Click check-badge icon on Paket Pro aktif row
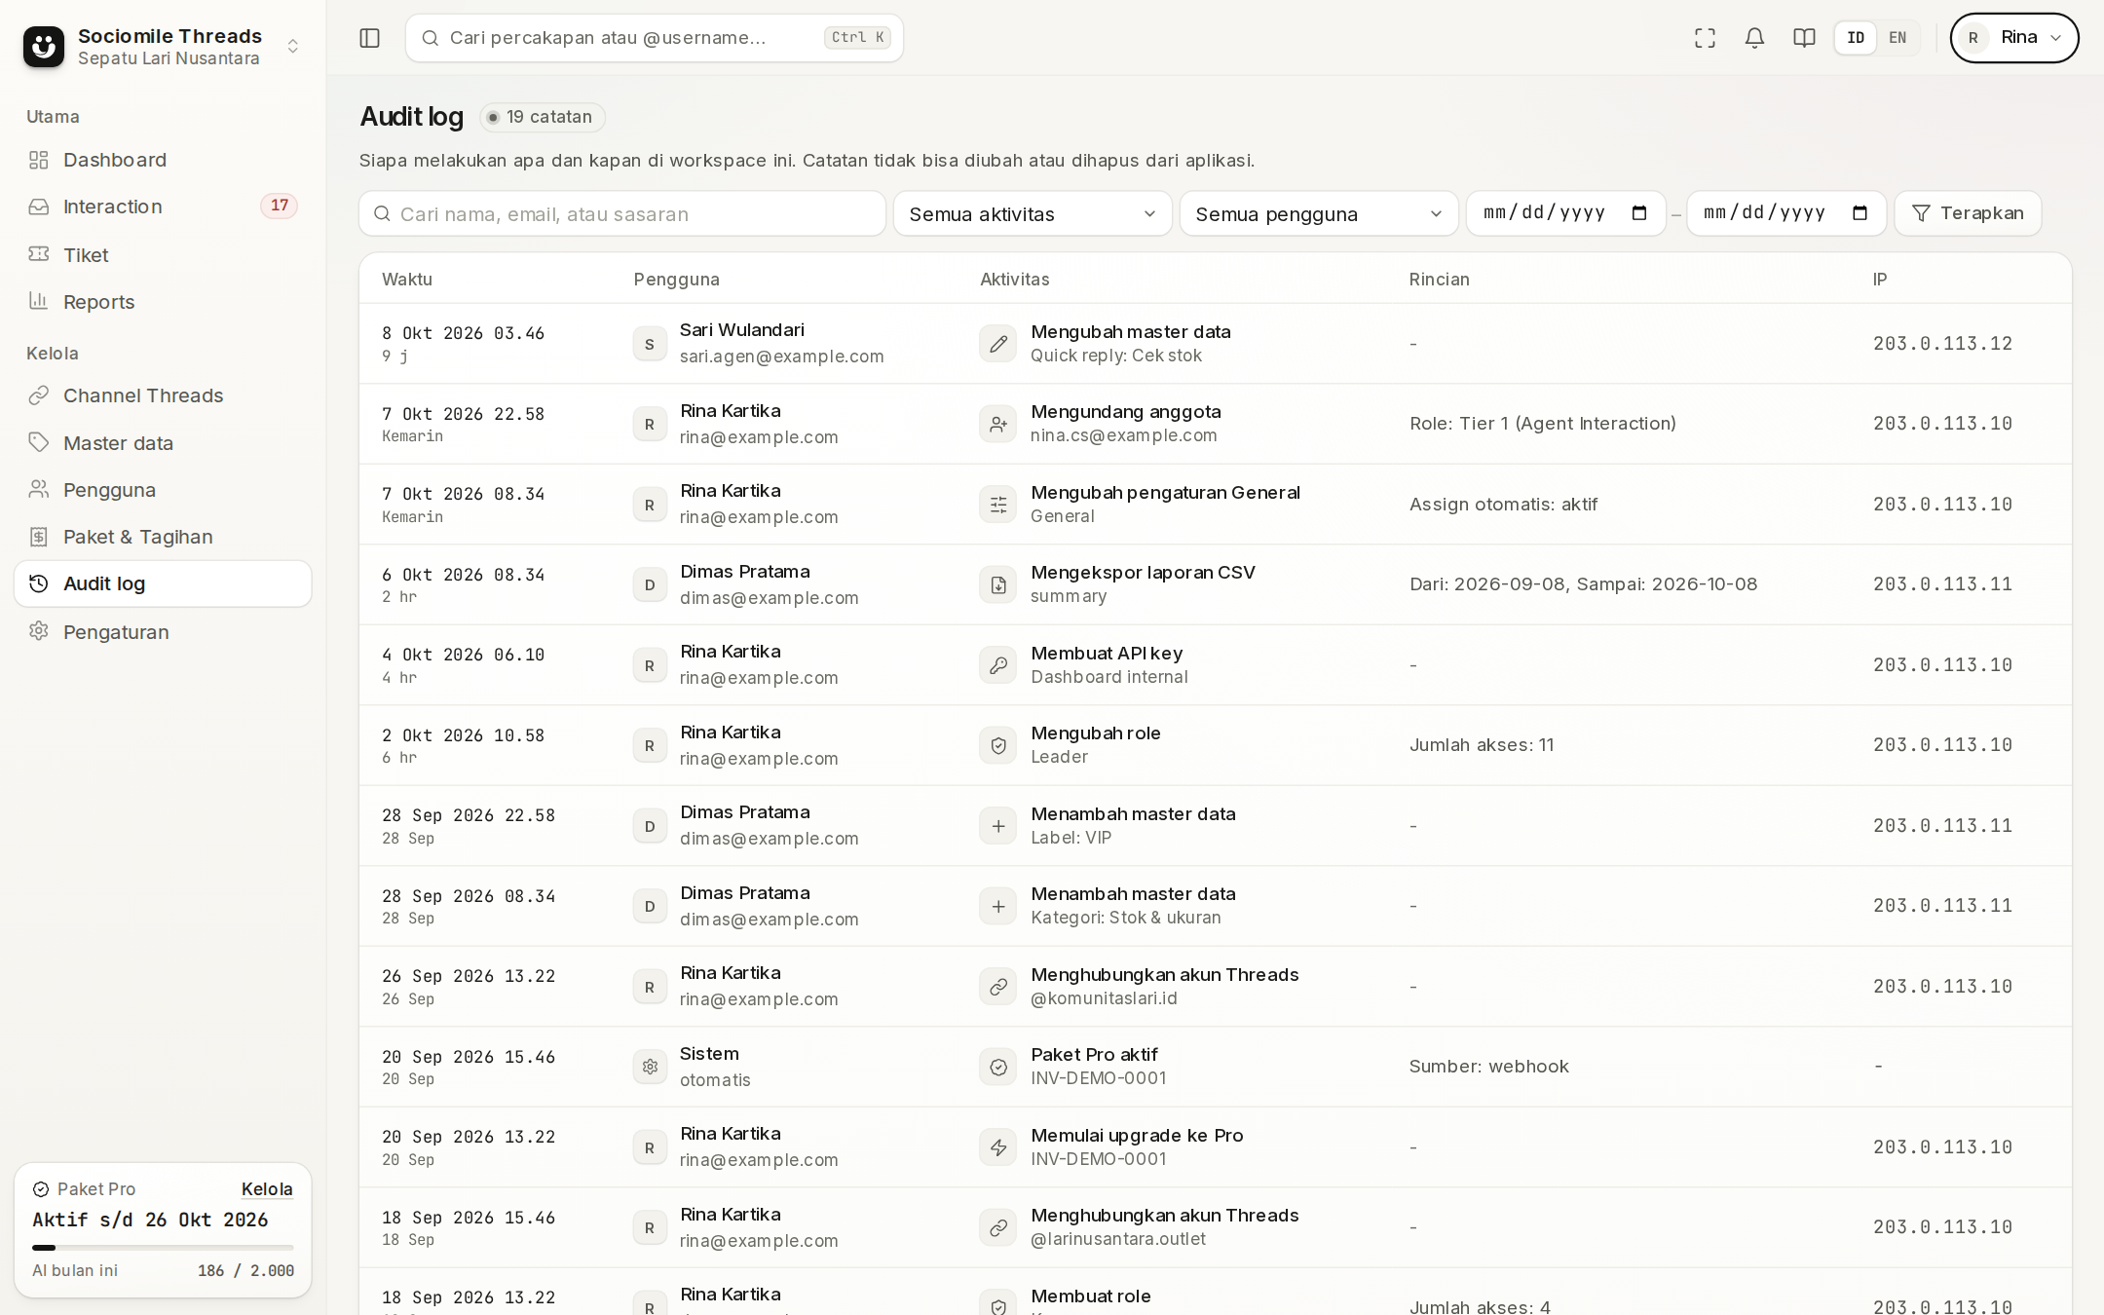The image size is (2104, 1315). click(998, 1067)
